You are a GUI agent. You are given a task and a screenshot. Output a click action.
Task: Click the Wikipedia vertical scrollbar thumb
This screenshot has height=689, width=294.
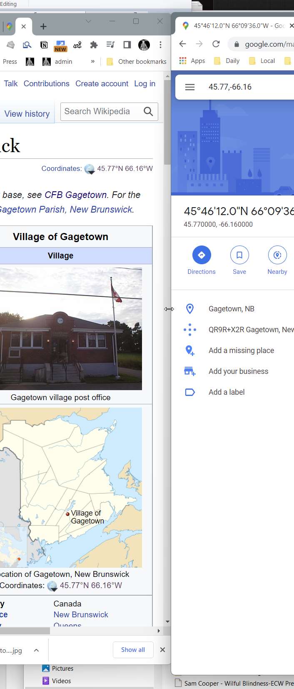pos(167,122)
